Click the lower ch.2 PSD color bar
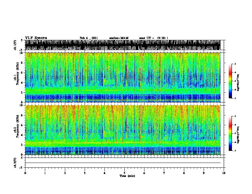 tap(230, 133)
